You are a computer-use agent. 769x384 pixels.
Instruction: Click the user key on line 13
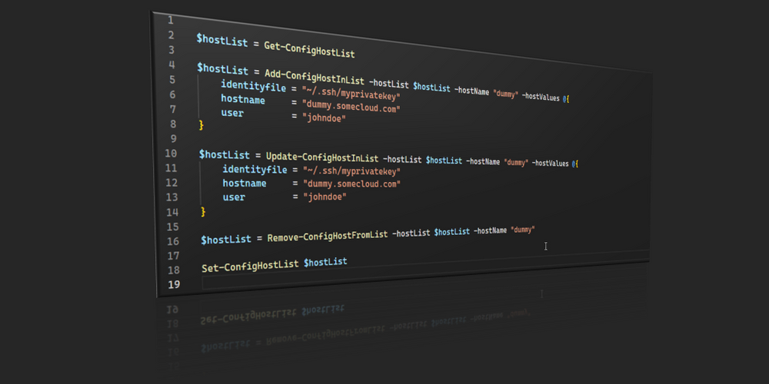pos(234,197)
